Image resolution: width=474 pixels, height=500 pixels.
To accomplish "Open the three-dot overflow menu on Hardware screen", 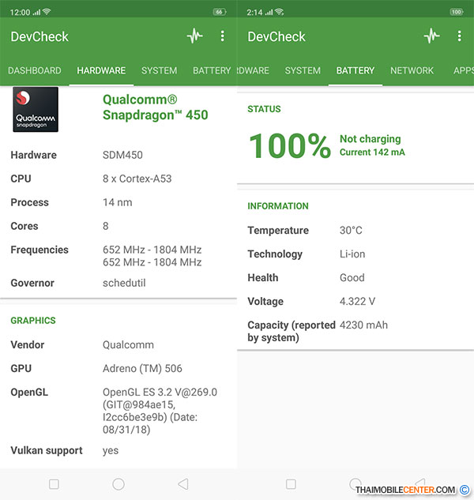I will coord(222,36).
